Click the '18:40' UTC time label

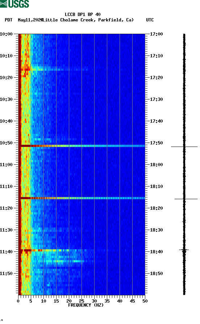[x=156, y=252]
